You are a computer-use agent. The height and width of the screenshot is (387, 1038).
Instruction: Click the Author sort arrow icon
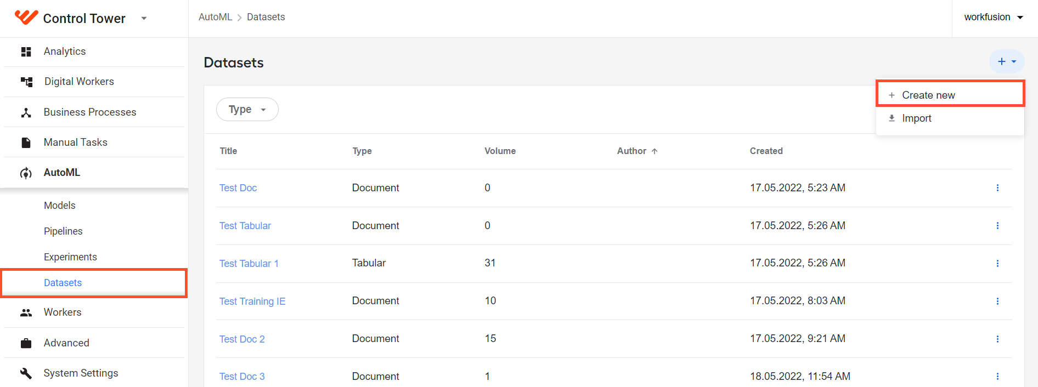(x=655, y=151)
